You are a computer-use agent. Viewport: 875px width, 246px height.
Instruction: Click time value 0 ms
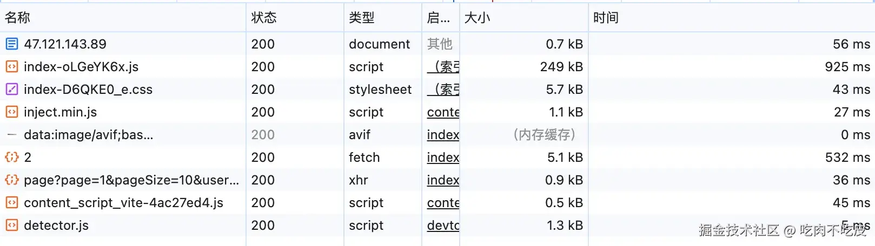point(856,134)
